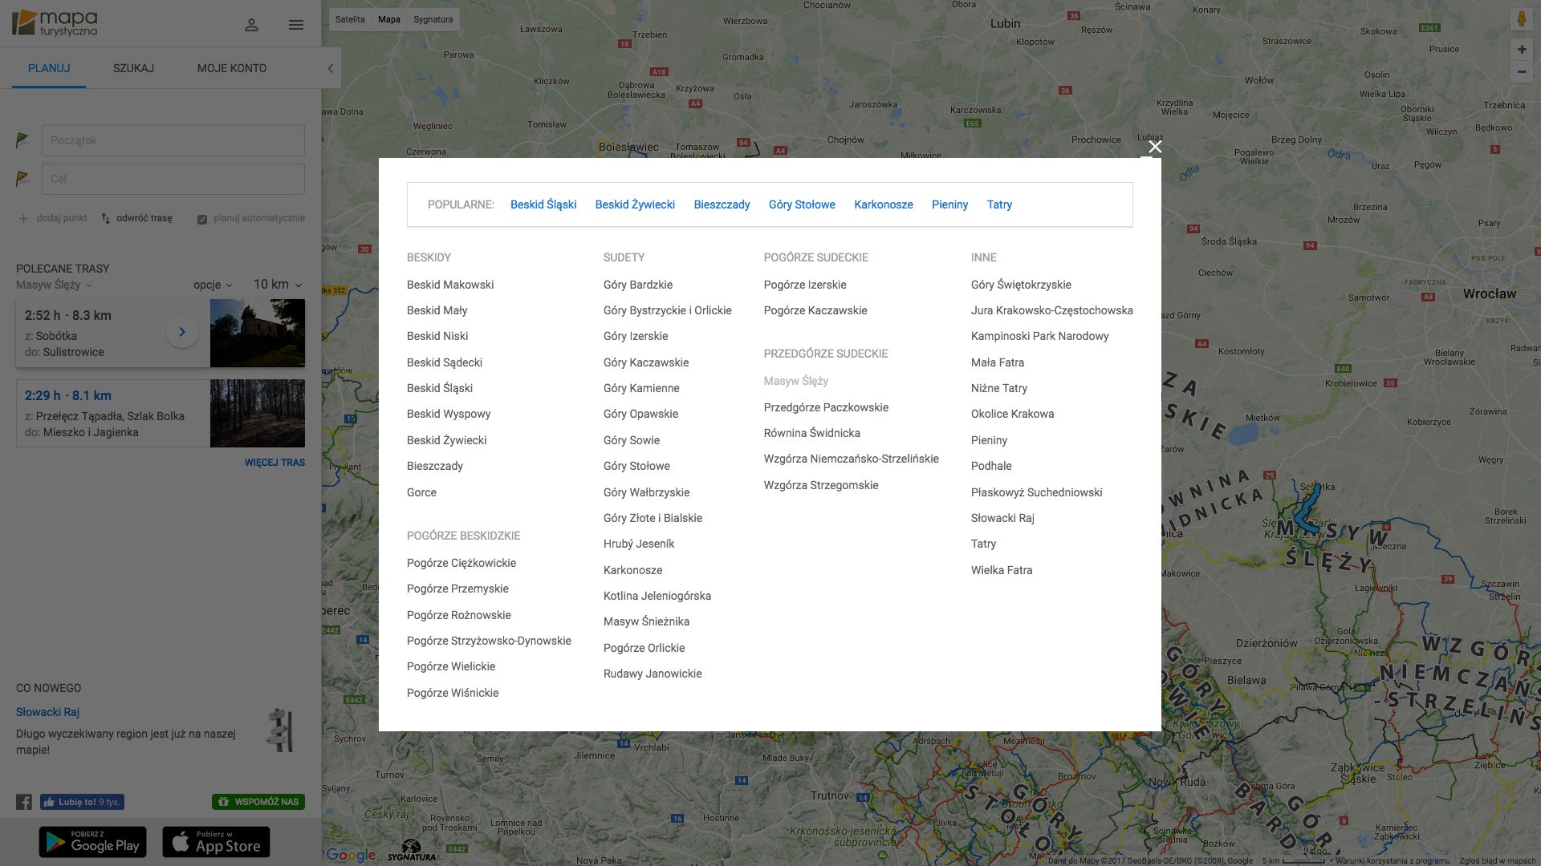
Task: Select Karkonosze from popular regions
Action: click(883, 204)
